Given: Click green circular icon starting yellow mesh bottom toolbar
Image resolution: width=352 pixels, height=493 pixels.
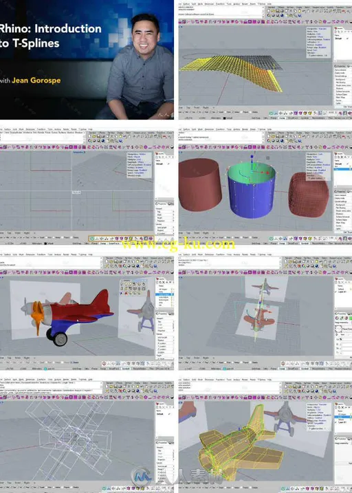Looking at the screenshot, I should (272, 113).
